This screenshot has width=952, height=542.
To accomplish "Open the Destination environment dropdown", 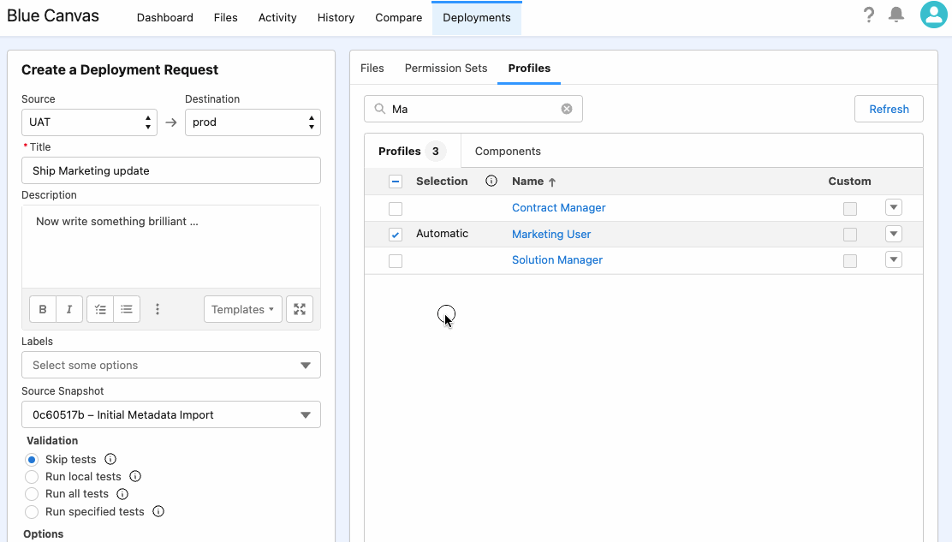I will tap(253, 122).
